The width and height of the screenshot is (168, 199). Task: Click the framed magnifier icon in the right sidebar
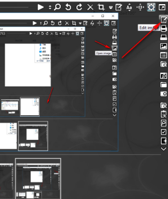coord(164,76)
